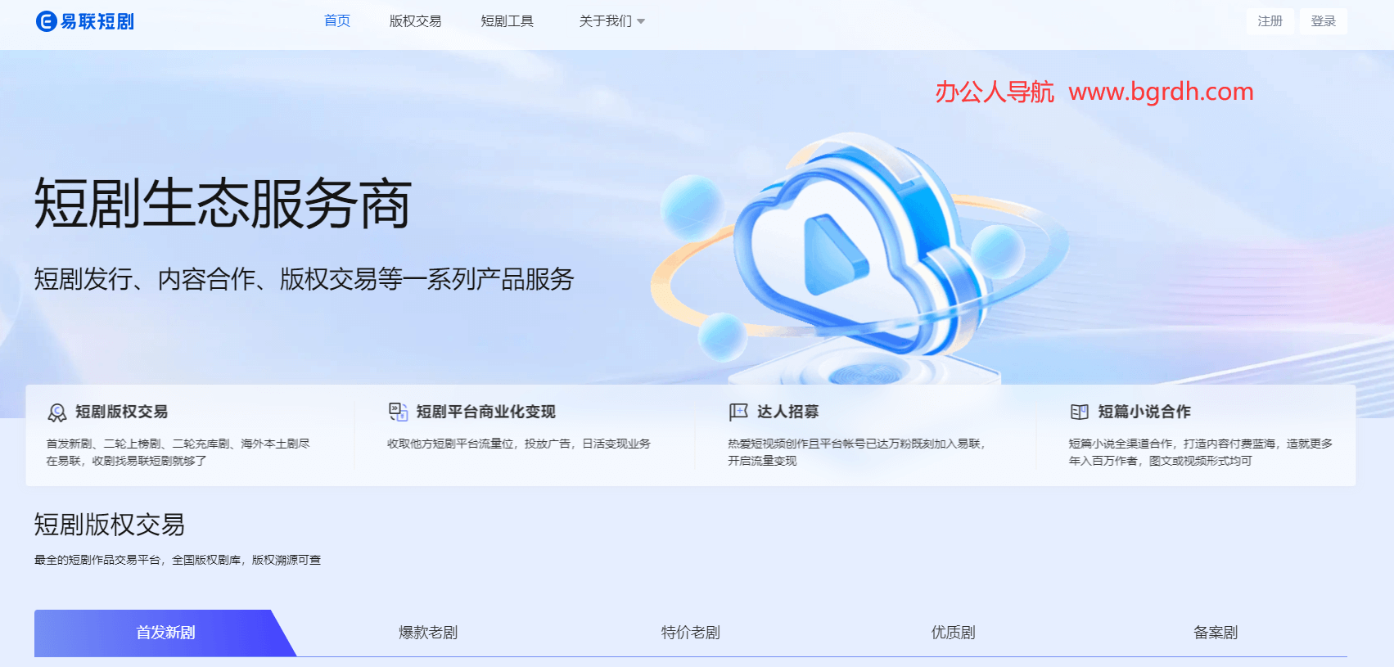This screenshot has height=667, width=1394.
Task: Switch to the 特价老剧 tab
Action: pos(691,633)
